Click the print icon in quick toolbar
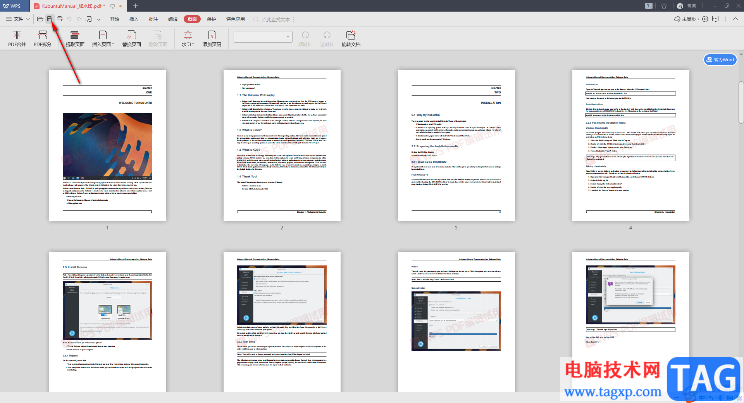The height and width of the screenshot is (403, 744). 59,19
